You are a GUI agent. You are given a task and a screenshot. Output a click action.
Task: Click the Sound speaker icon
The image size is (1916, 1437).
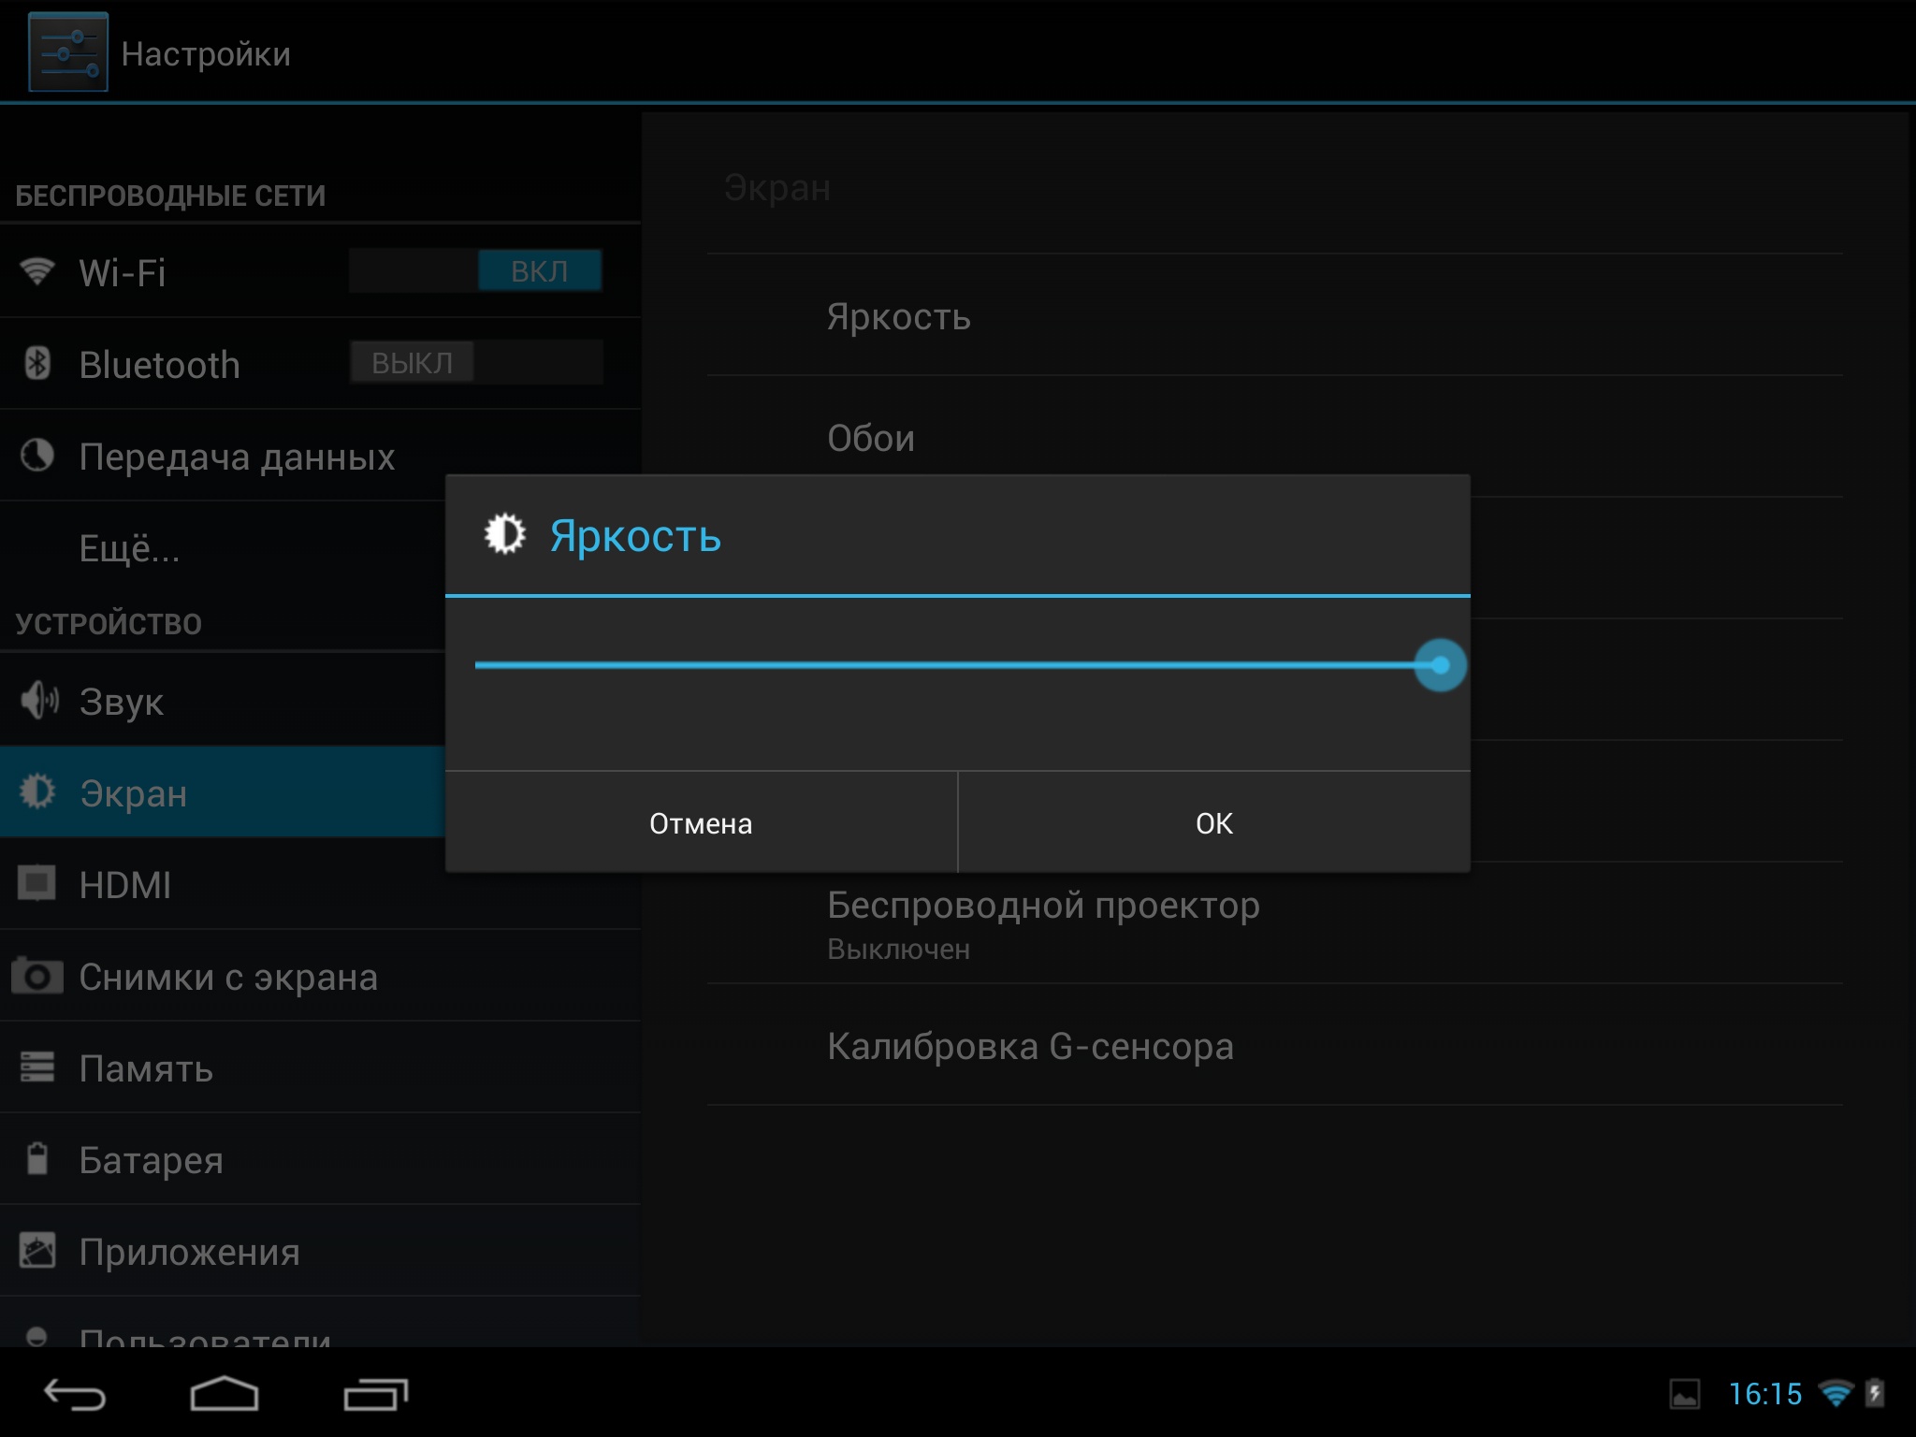38,701
